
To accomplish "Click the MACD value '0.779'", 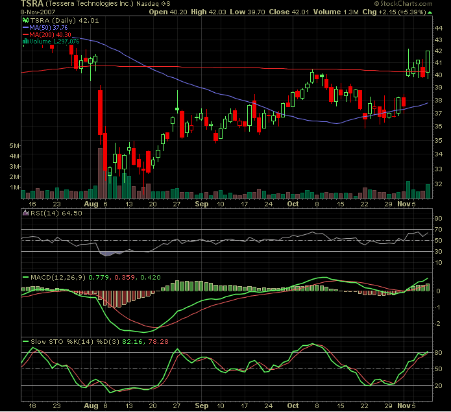I will click(x=99, y=278).
